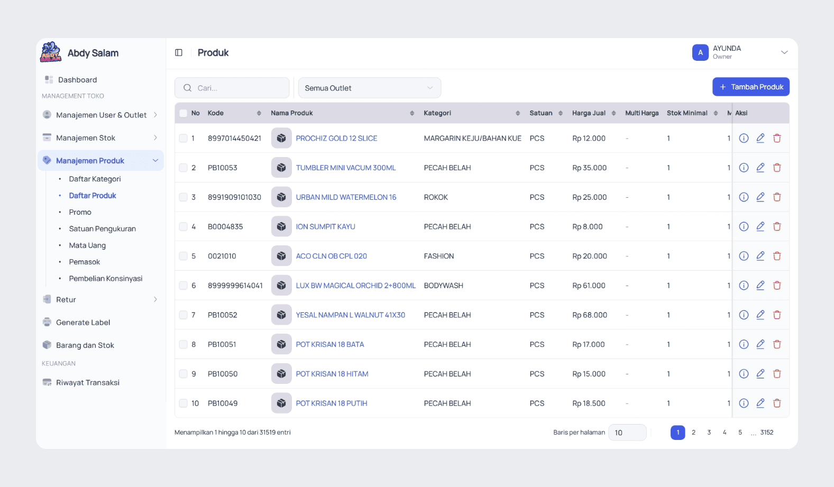Edit TUMBLER MINI VACUM 300ML product
The width and height of the screenshot is (834, 487).
(x=760, y=168)
